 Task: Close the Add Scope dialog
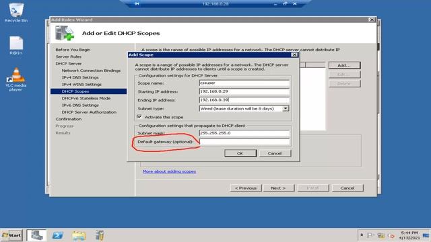pos(294,55)
